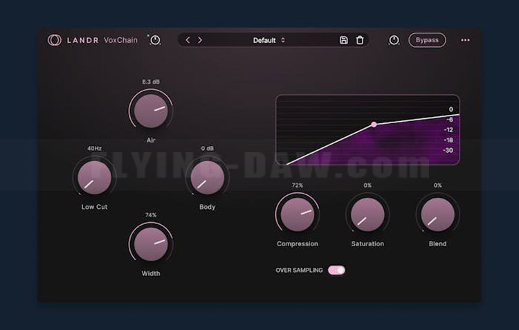519x330 pixels.
Task: Go to next preset arrow
Action: point(200,40)
